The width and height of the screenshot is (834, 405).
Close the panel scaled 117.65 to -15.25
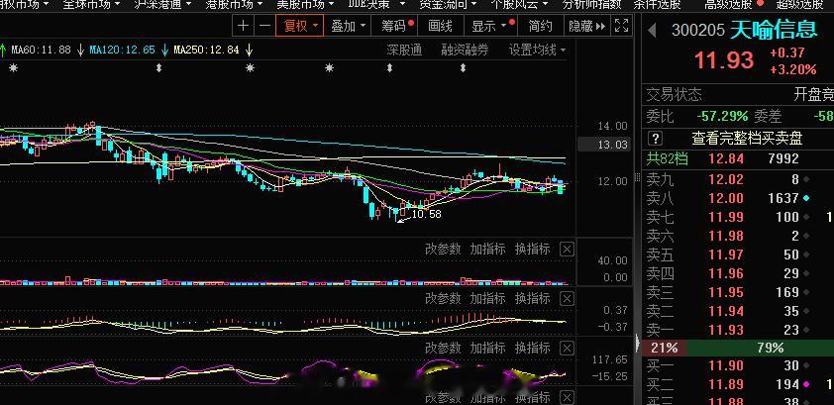click(x=567, y=349)
